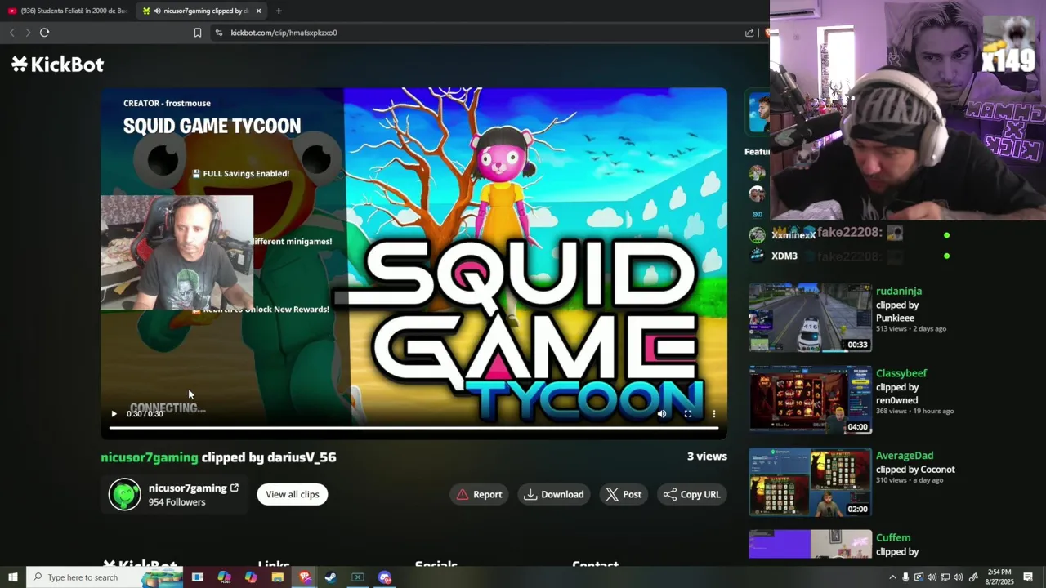The height and width of the screenshot is (588, 1046).
Task: Mute the clip with the volume icon
Action: tap(662, 414)
